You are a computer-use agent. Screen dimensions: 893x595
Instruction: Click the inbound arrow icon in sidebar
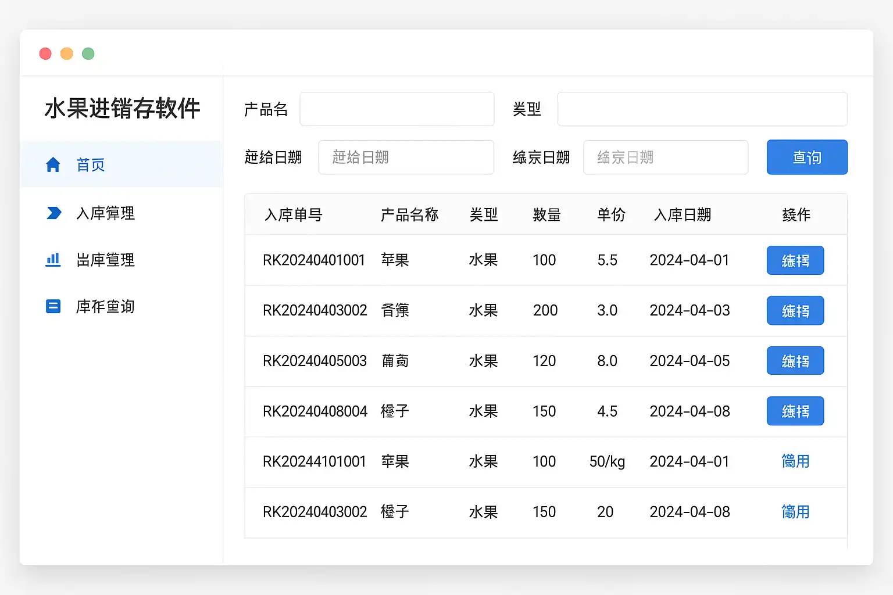[53, 213]
